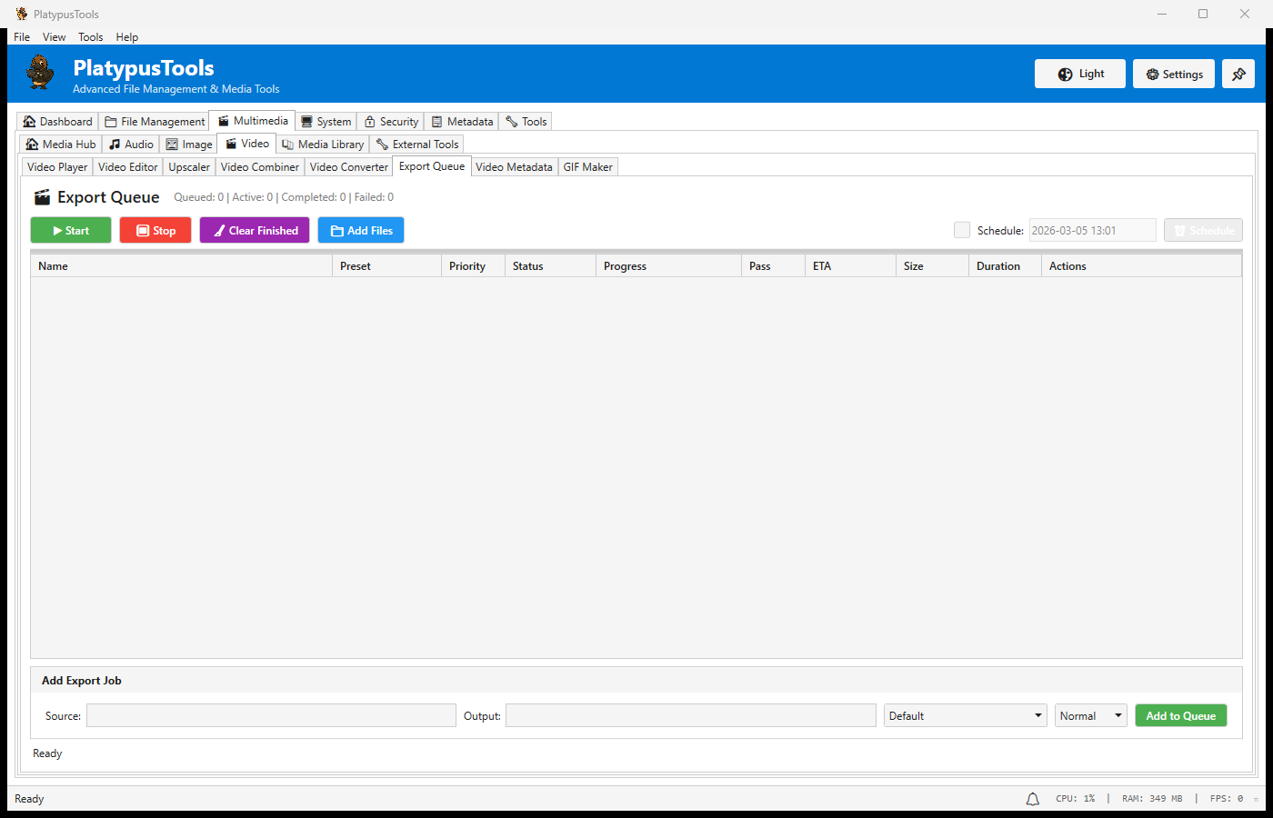Open Settings with the gear button
The height and width of the screenshot is (818, 1273).
1173,75
